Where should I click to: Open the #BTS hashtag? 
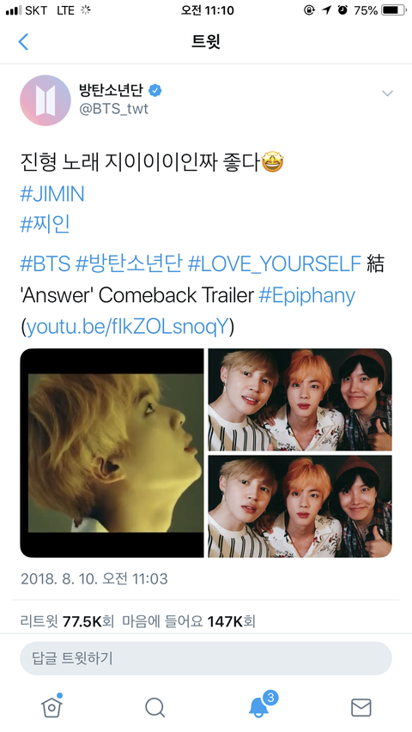(45, 263)
